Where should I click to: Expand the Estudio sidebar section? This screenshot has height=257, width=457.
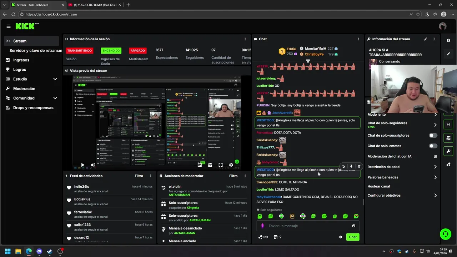(55, 79)
